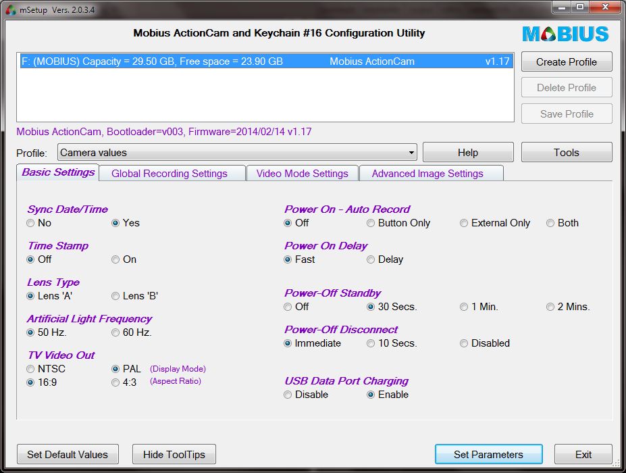Image resolution: width=626 pixels, height=473 pixels.
Task: Click the Exit button
Action: pyautogui.click(x=583, y=455)
